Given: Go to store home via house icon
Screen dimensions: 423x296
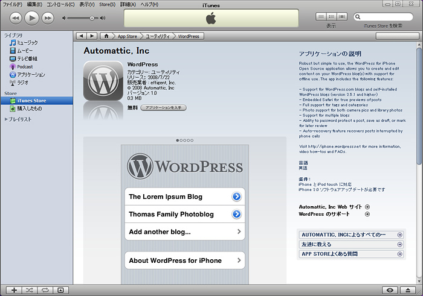Looking at the screenshot, I should (x=106, y=36).
